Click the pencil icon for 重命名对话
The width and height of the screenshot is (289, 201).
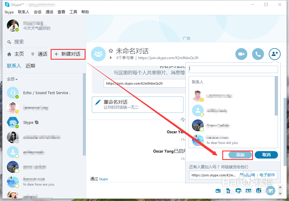(98, 102)
